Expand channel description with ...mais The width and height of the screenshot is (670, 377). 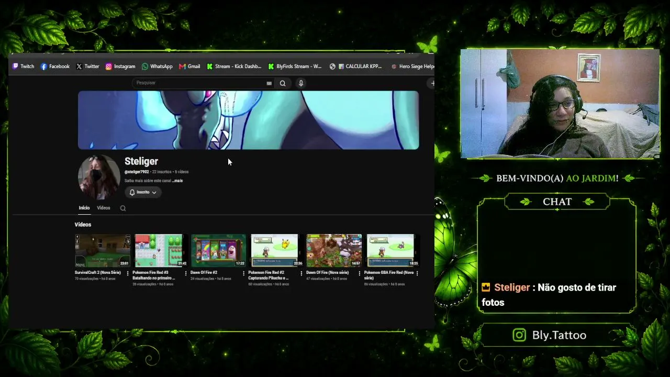click(177, 181)
